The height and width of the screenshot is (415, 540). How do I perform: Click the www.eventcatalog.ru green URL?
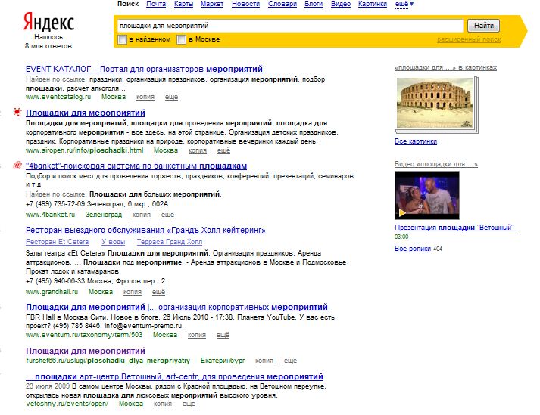point(58,97)
